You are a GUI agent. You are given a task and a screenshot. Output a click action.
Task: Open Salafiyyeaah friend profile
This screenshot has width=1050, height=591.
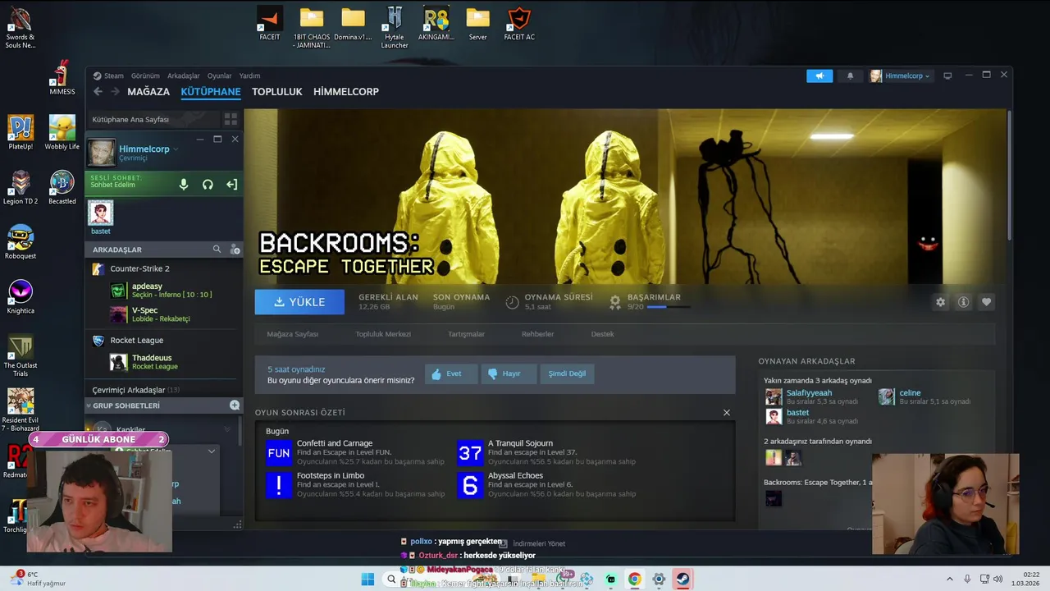[x=809, y=393]
